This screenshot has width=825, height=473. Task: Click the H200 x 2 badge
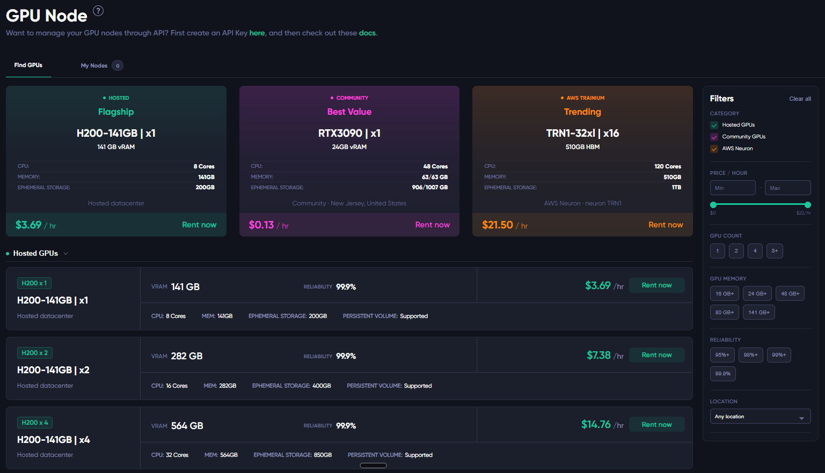(x=35, y=353)
